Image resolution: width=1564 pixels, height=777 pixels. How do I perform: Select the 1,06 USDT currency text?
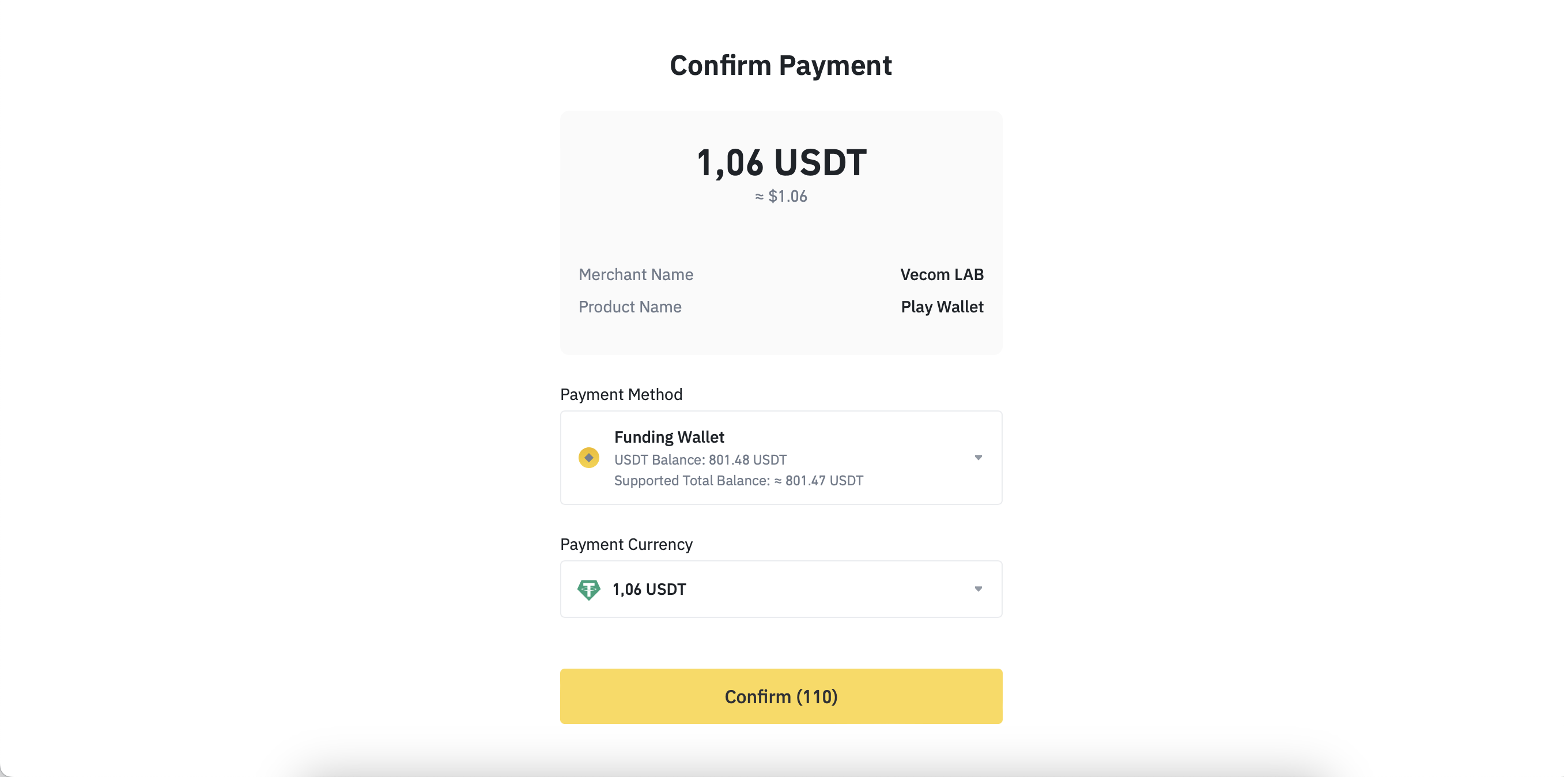click(649, 589)
